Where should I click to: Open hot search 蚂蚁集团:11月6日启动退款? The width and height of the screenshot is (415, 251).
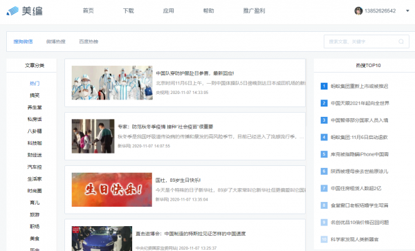pos(359,138)
